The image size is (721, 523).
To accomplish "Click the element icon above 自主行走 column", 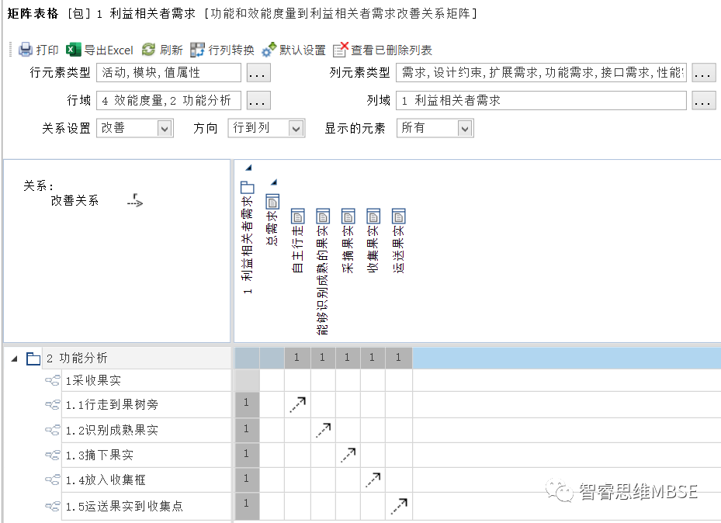I will click(x=297, y=216).
